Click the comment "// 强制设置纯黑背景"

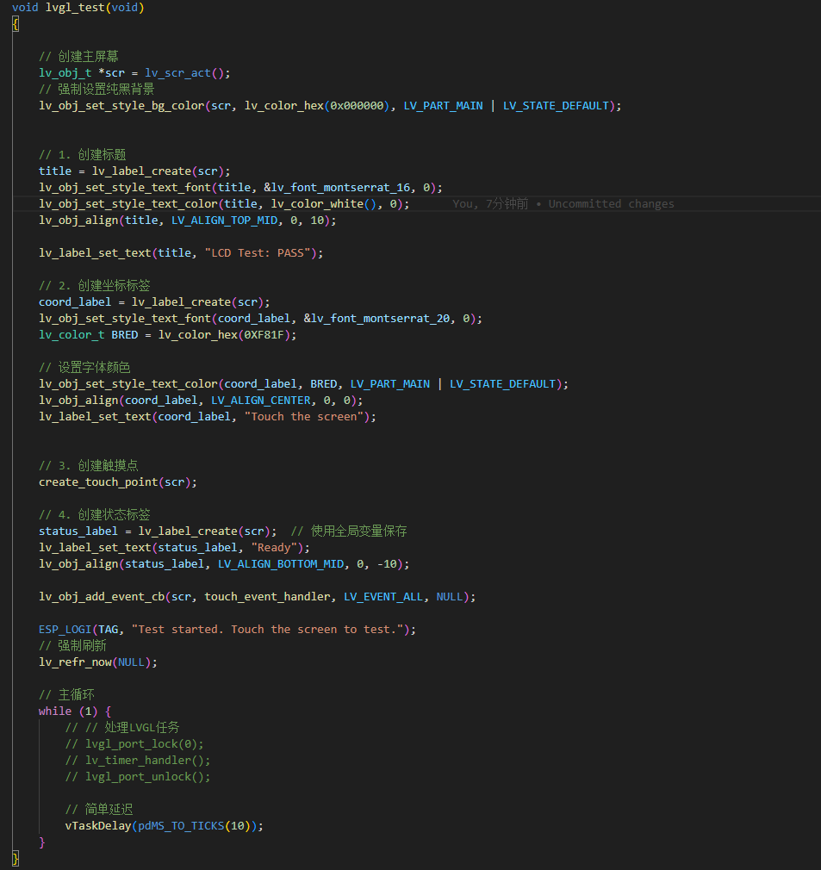(x=96, y=90)
